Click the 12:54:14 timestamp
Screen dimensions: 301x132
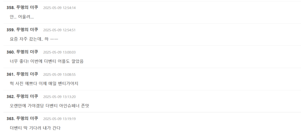click(x=59, y=8)
